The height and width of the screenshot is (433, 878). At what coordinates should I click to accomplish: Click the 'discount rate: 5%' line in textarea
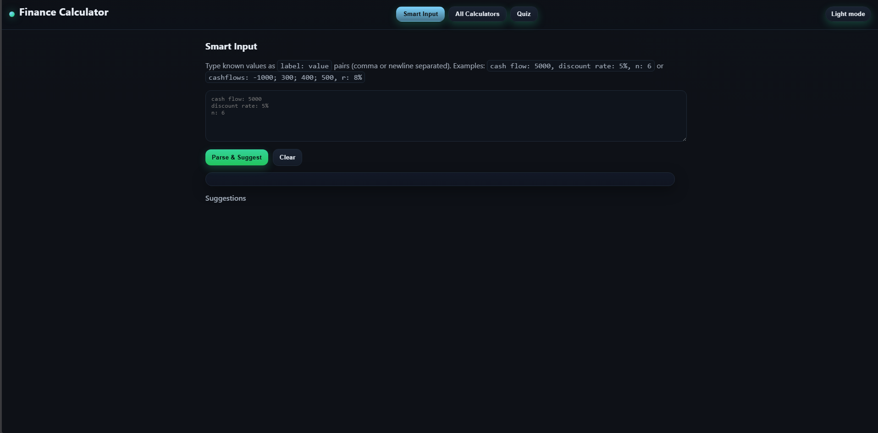[x=240, y=106]
